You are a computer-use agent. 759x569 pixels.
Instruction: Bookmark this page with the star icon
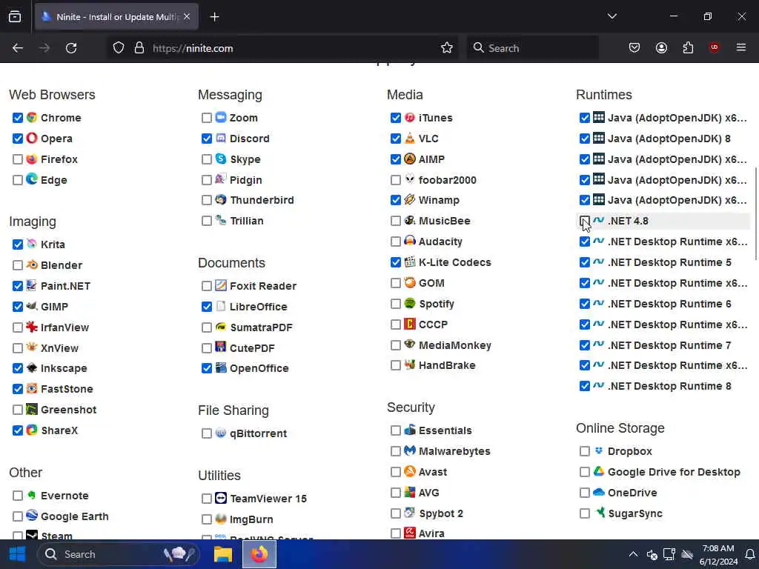click(447, 48)
